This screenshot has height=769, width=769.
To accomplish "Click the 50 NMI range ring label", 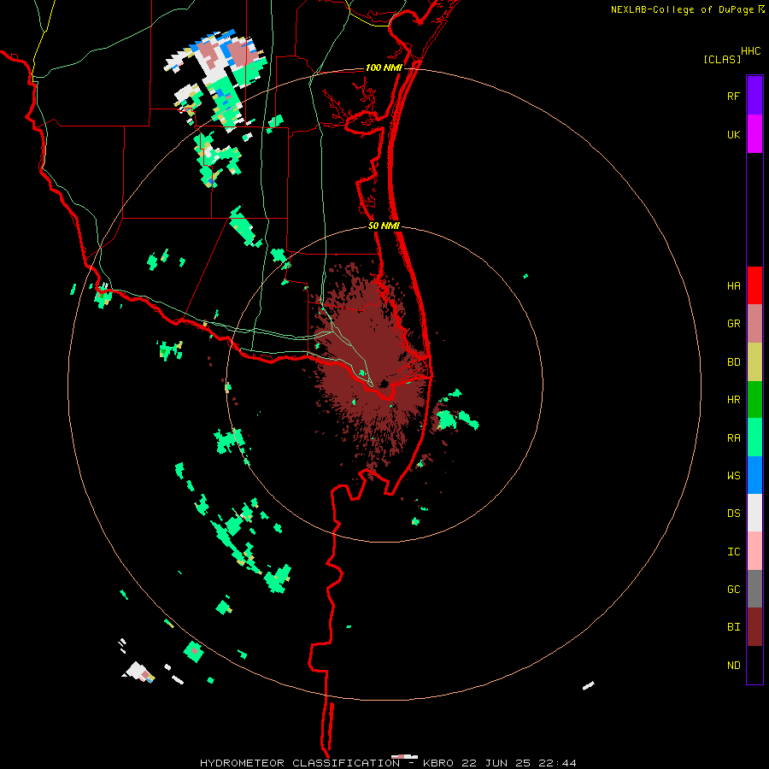I will [x=384, y=226].
